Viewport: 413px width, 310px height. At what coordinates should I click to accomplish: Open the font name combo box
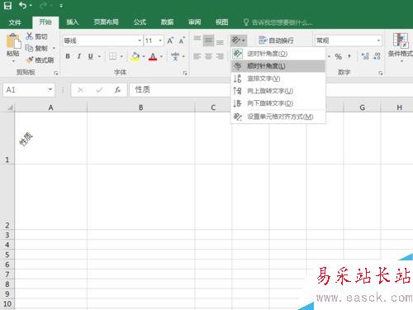pos(102,41)
